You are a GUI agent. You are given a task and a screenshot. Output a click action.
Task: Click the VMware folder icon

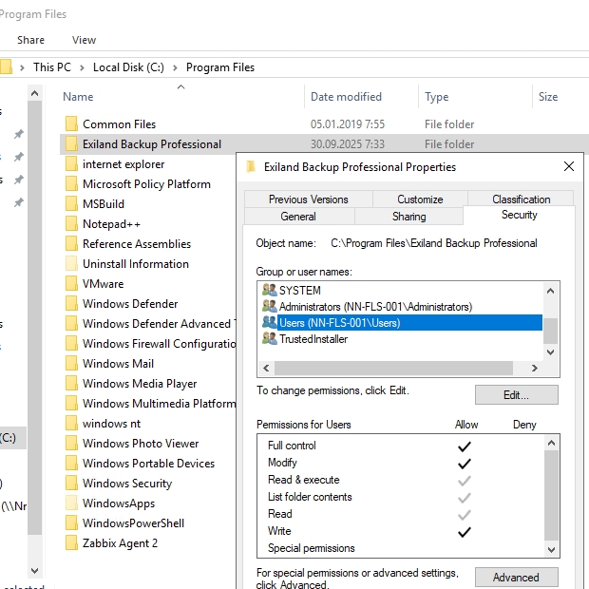point(71,284)
